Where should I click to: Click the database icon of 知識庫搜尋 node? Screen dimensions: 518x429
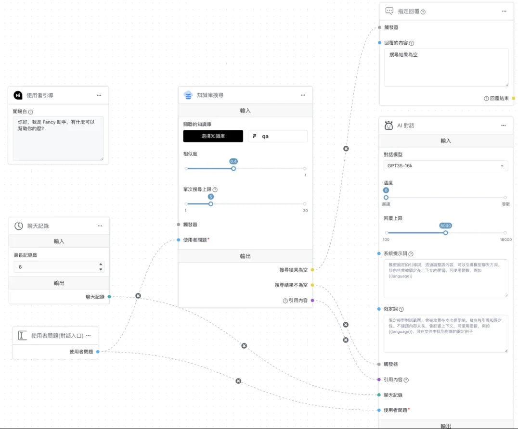tap(188, 95)
